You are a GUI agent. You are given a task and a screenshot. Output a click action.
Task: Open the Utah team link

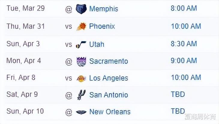click(x=97, y=45)
